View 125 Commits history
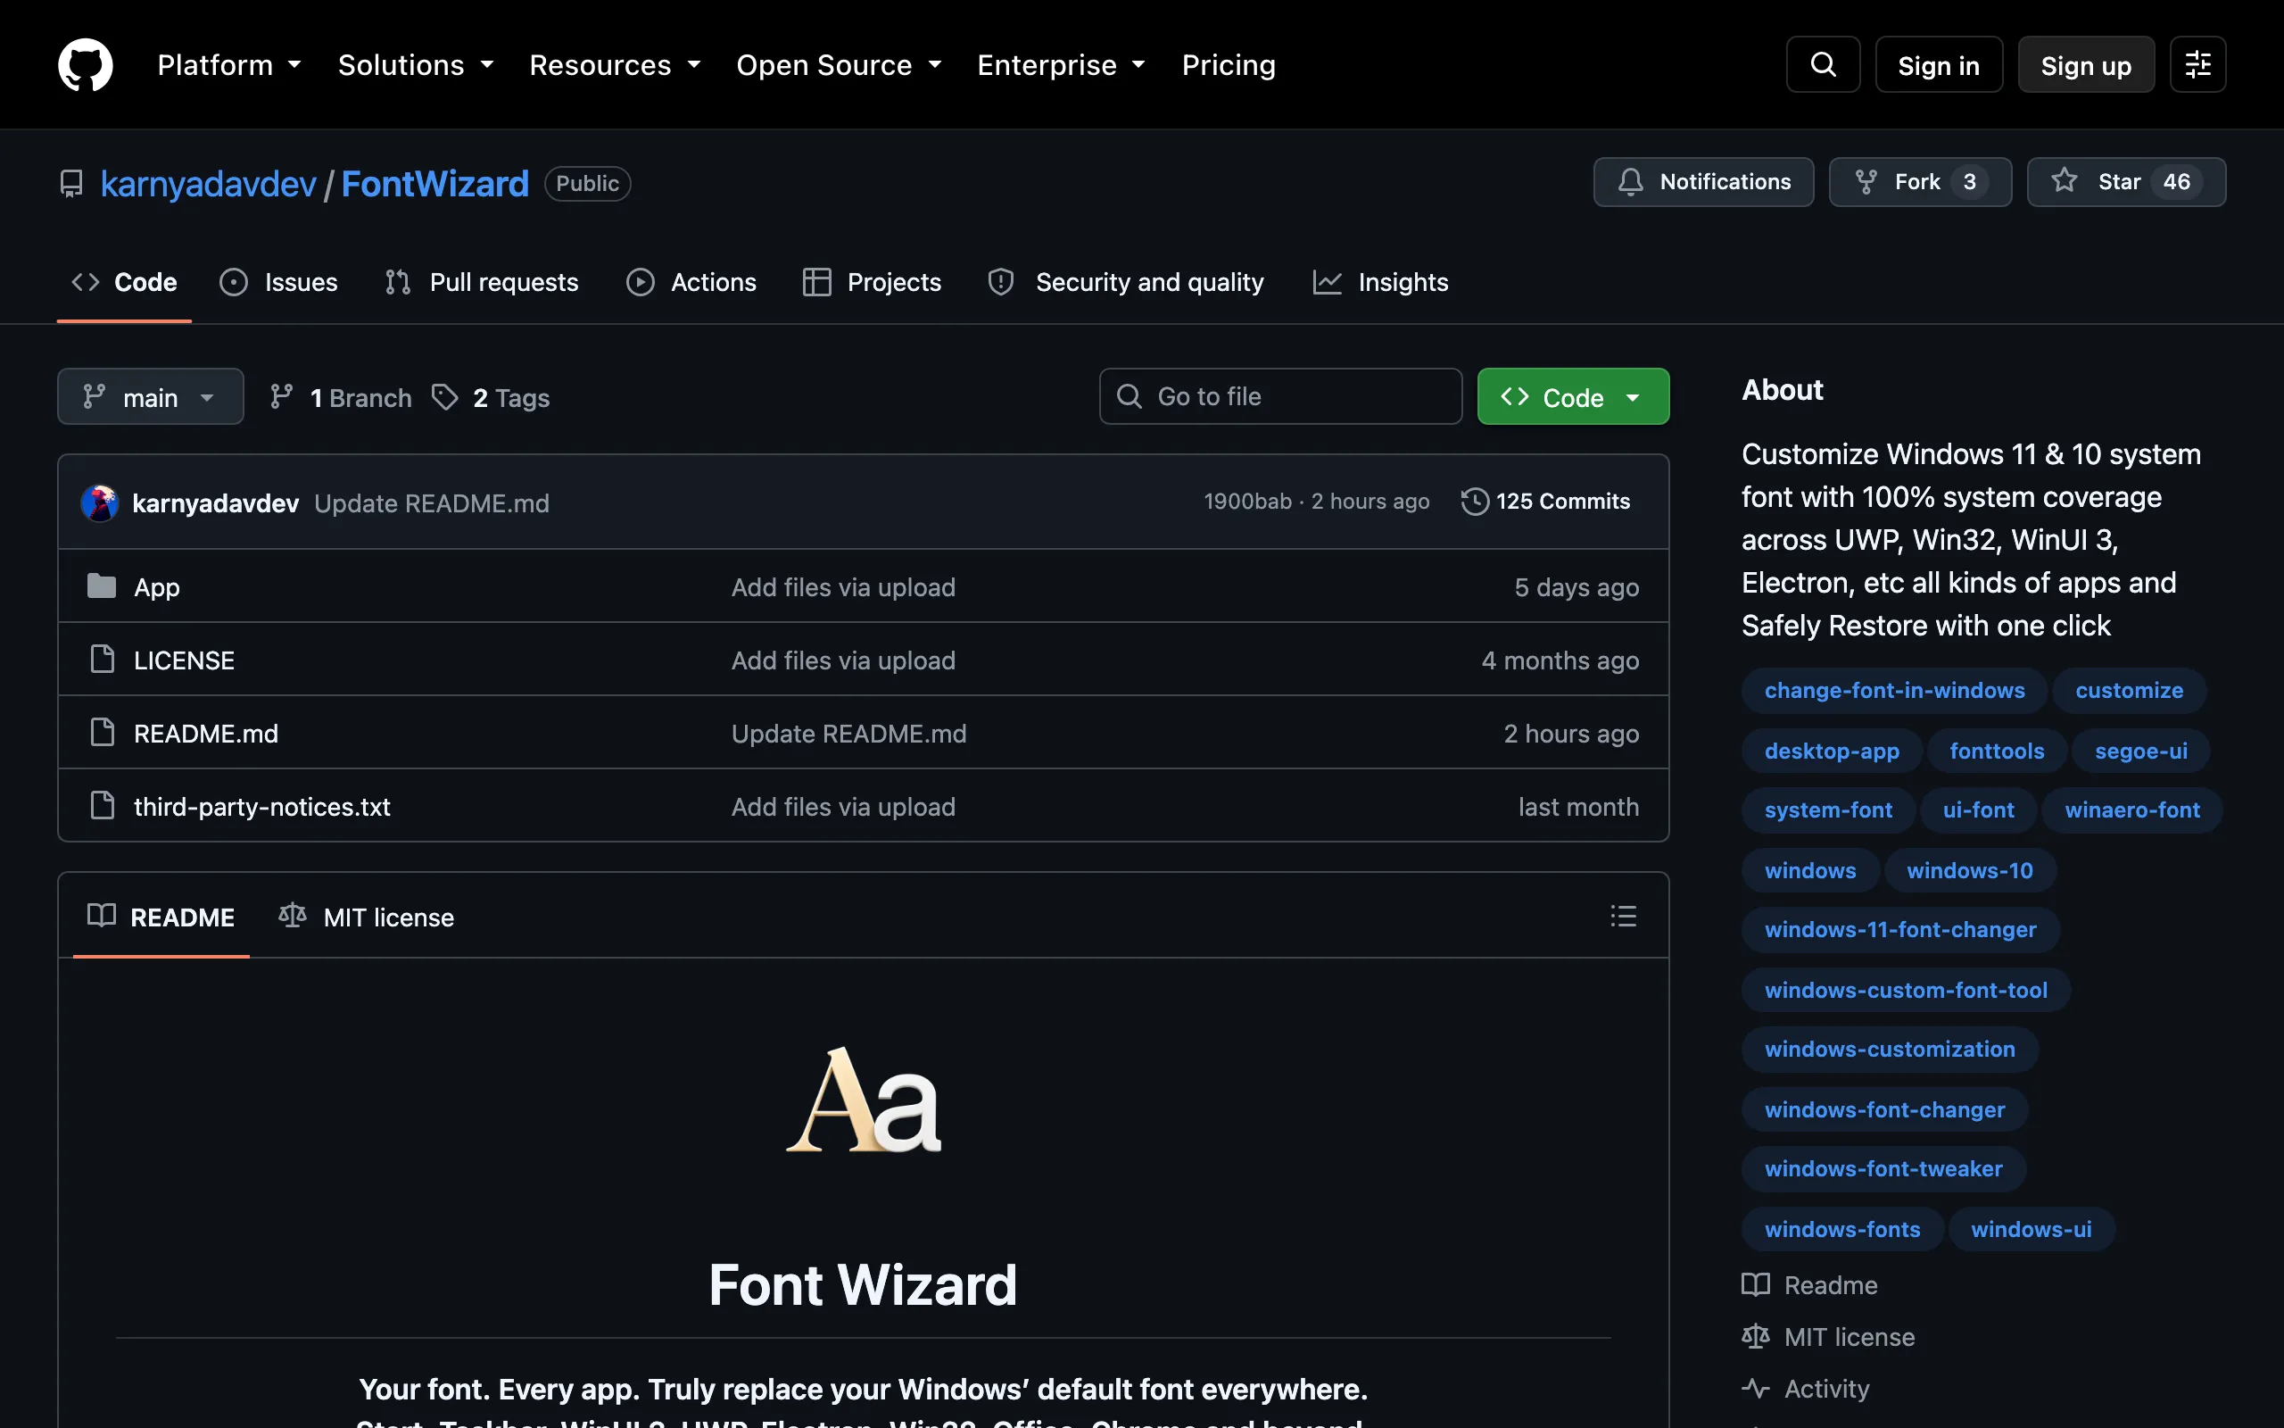The width and height of the screenshot is (2284, 1428). 1545,502
